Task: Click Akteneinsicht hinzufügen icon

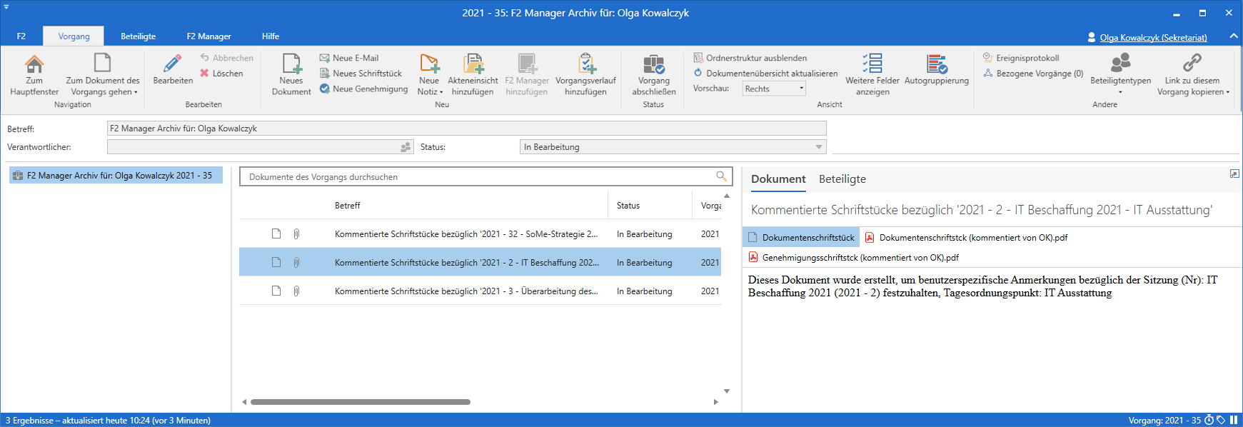Action: (473, 65)
